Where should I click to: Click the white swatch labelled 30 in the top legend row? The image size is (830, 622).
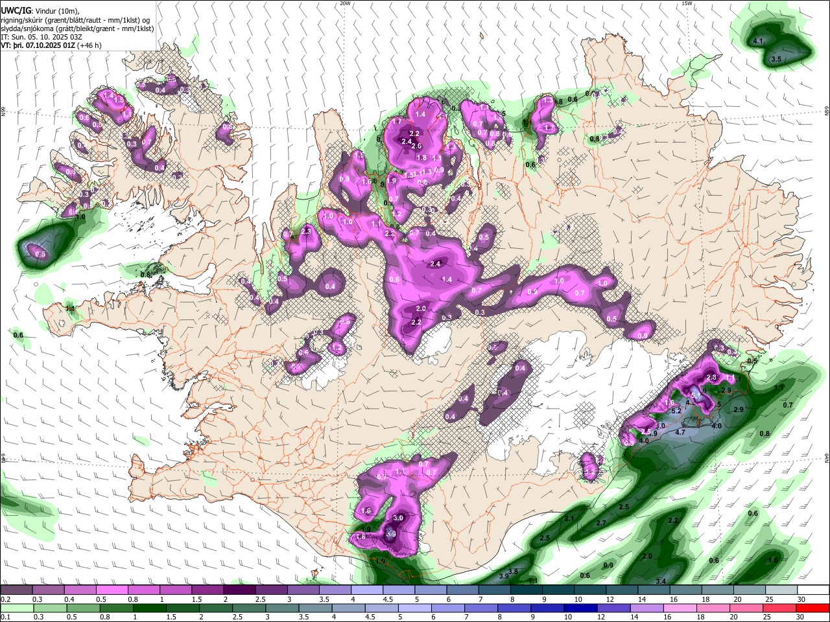tap(813, 590)
